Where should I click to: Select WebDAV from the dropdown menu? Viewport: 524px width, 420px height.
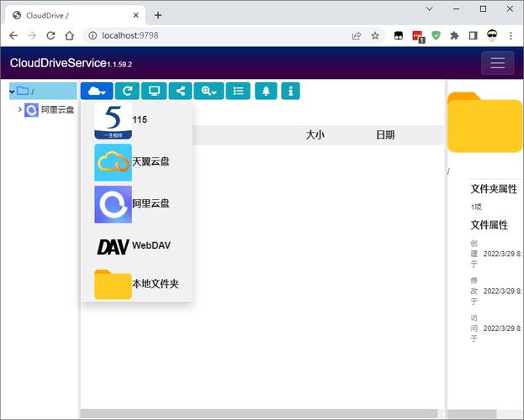pos(136,246)
